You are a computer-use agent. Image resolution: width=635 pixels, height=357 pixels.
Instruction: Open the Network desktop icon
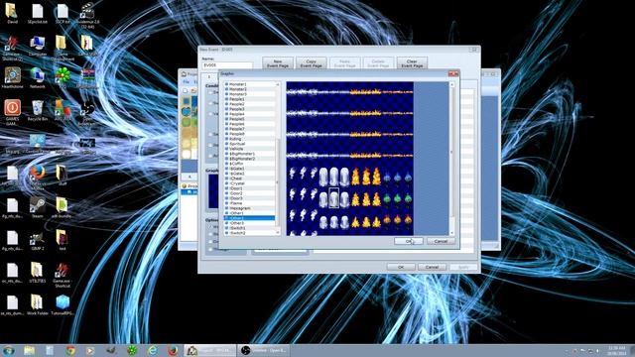38,77
